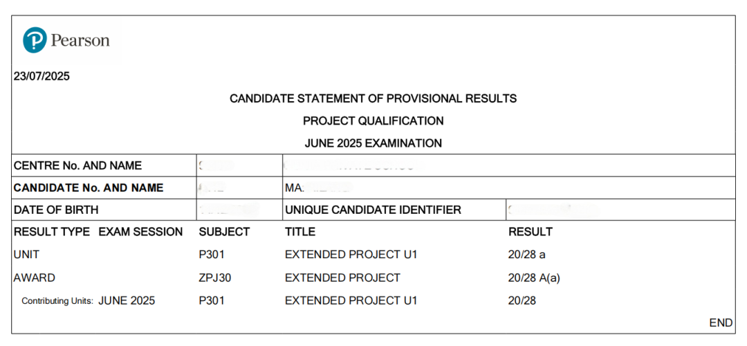The width and height of the screenshot is (747, 346).
Task: Click the June 2025 Examination heading
Action: point(373,144)
